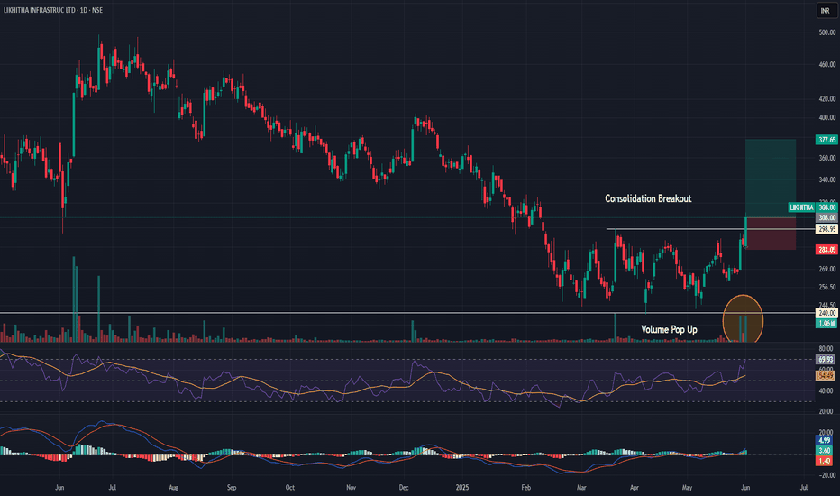Viewport: 840px width, 496px height.
Task: Click the INR currency button
Action: [826, 10]
